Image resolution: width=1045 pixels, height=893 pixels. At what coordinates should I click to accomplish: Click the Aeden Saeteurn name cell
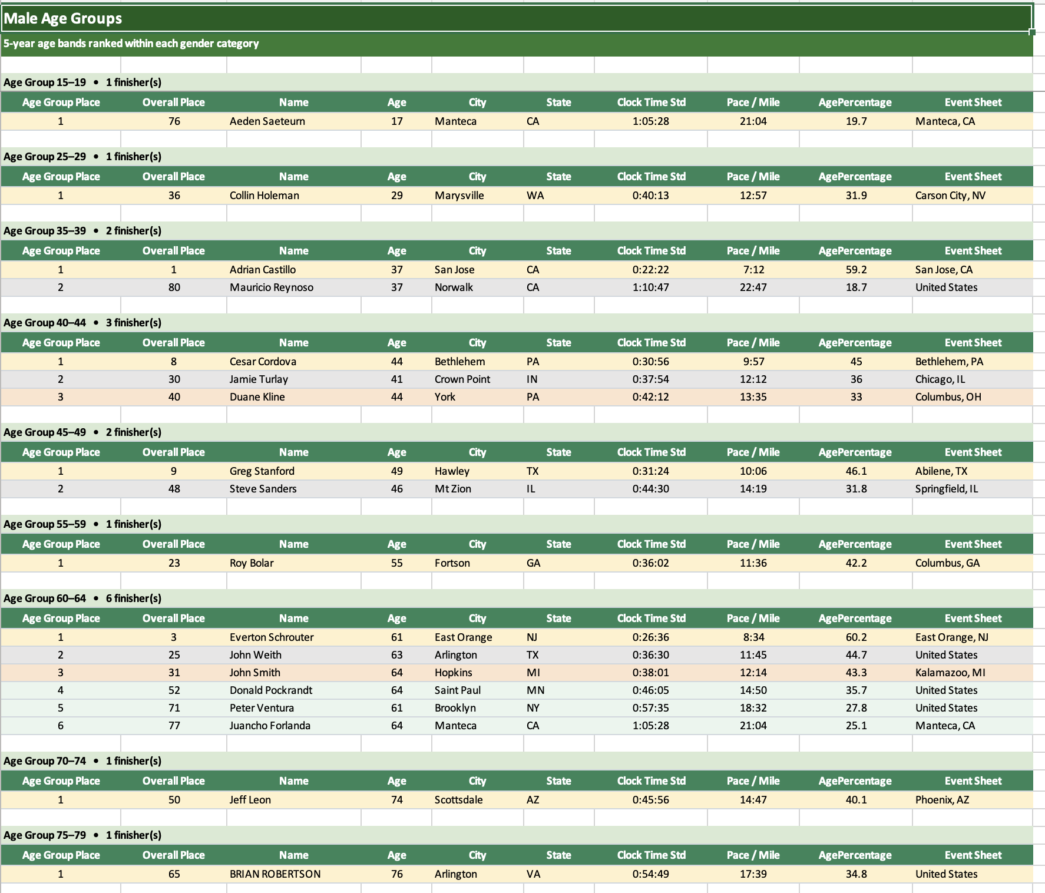pyautogui.click(x=267, y=121)
